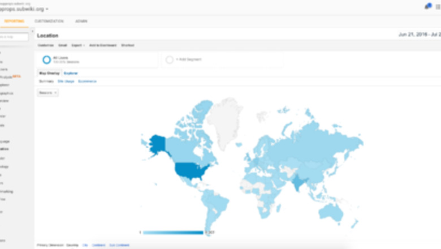Click the Site Usage link
This screenshot has width=441, height=249.
click(x=66, y=81)
